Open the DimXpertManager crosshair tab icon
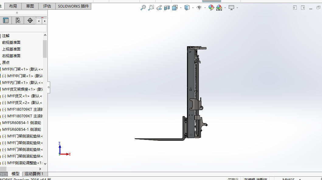Screen dimensions: 322x180 click(30, 20)
